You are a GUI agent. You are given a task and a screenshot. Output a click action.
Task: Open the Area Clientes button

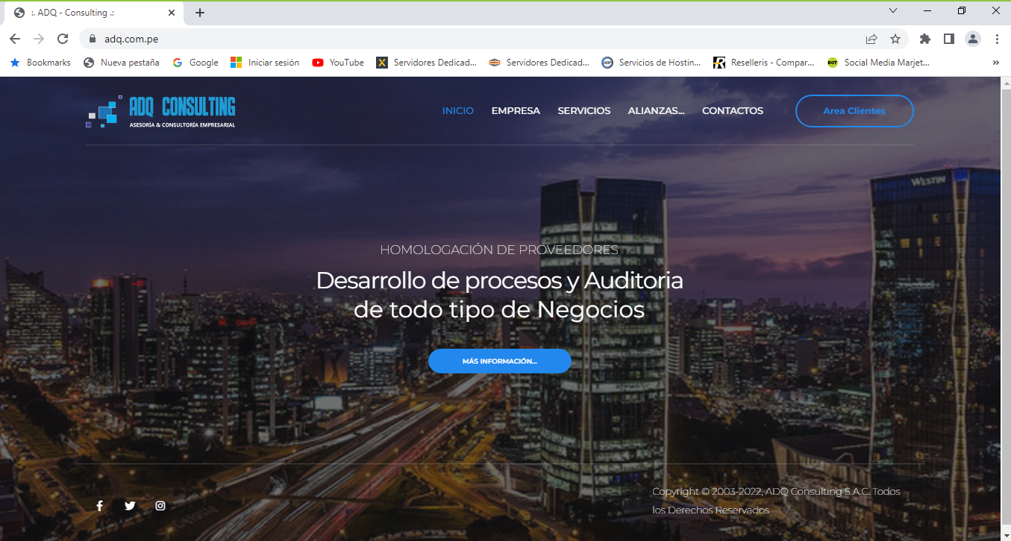[854, 110]
